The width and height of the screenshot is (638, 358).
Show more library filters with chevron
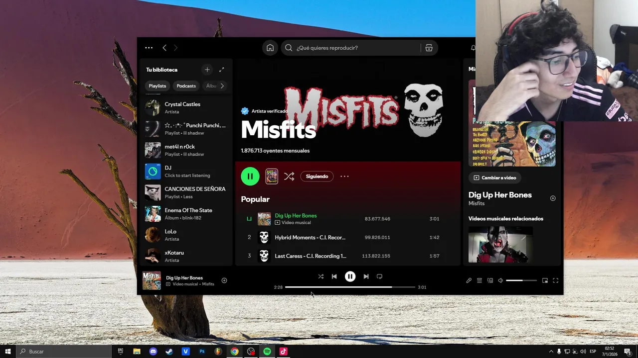(x=222, y=86)
